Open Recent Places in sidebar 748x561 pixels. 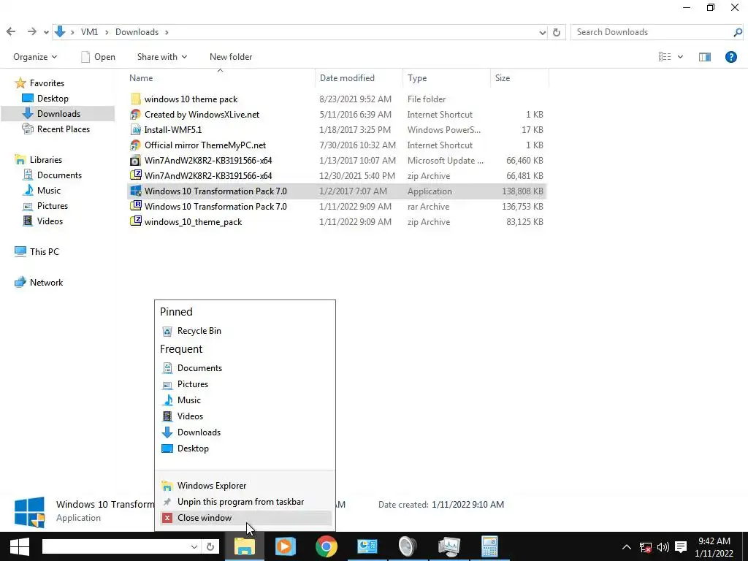[56, 129]
